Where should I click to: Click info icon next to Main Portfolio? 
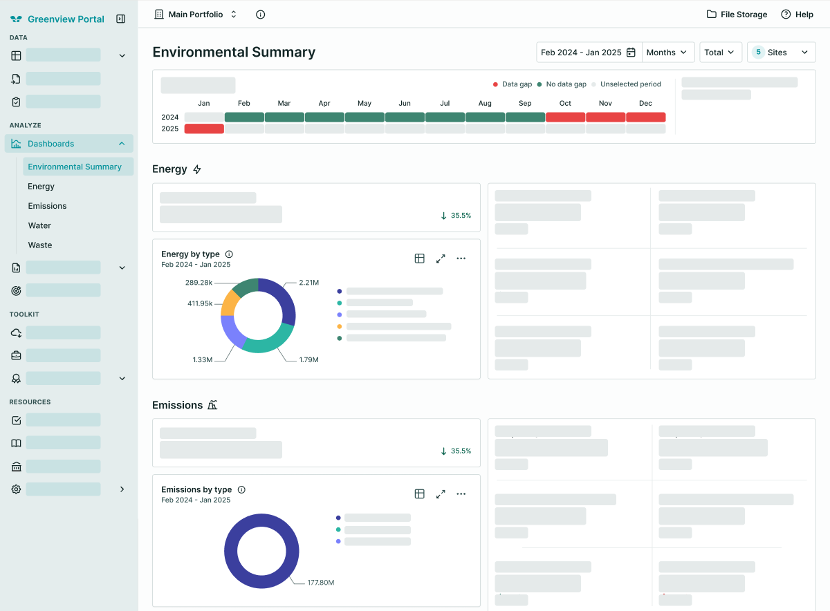point(261,15)
